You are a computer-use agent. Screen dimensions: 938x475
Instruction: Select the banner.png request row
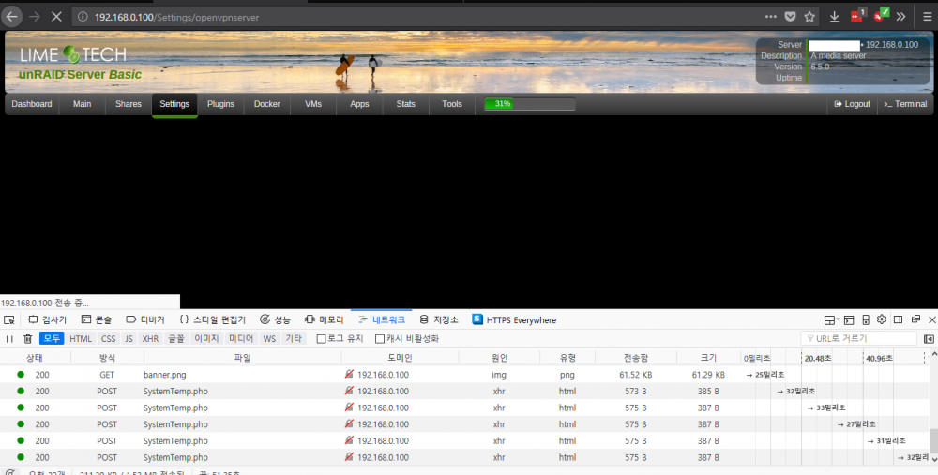(465, 375)
